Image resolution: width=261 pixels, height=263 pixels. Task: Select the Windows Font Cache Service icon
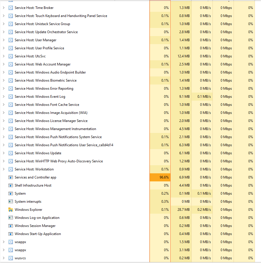pyautogui.click(x=11, y=105)
